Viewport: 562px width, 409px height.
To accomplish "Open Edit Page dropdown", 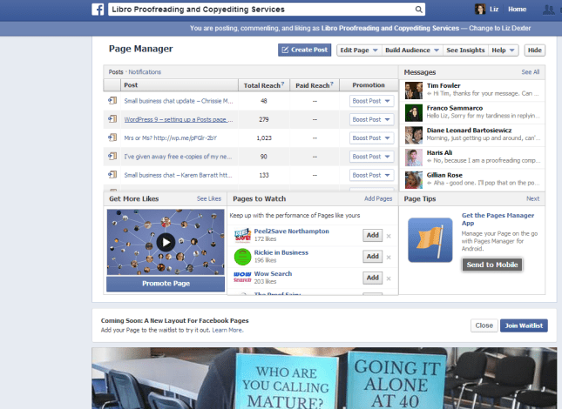I will [359, 50].
